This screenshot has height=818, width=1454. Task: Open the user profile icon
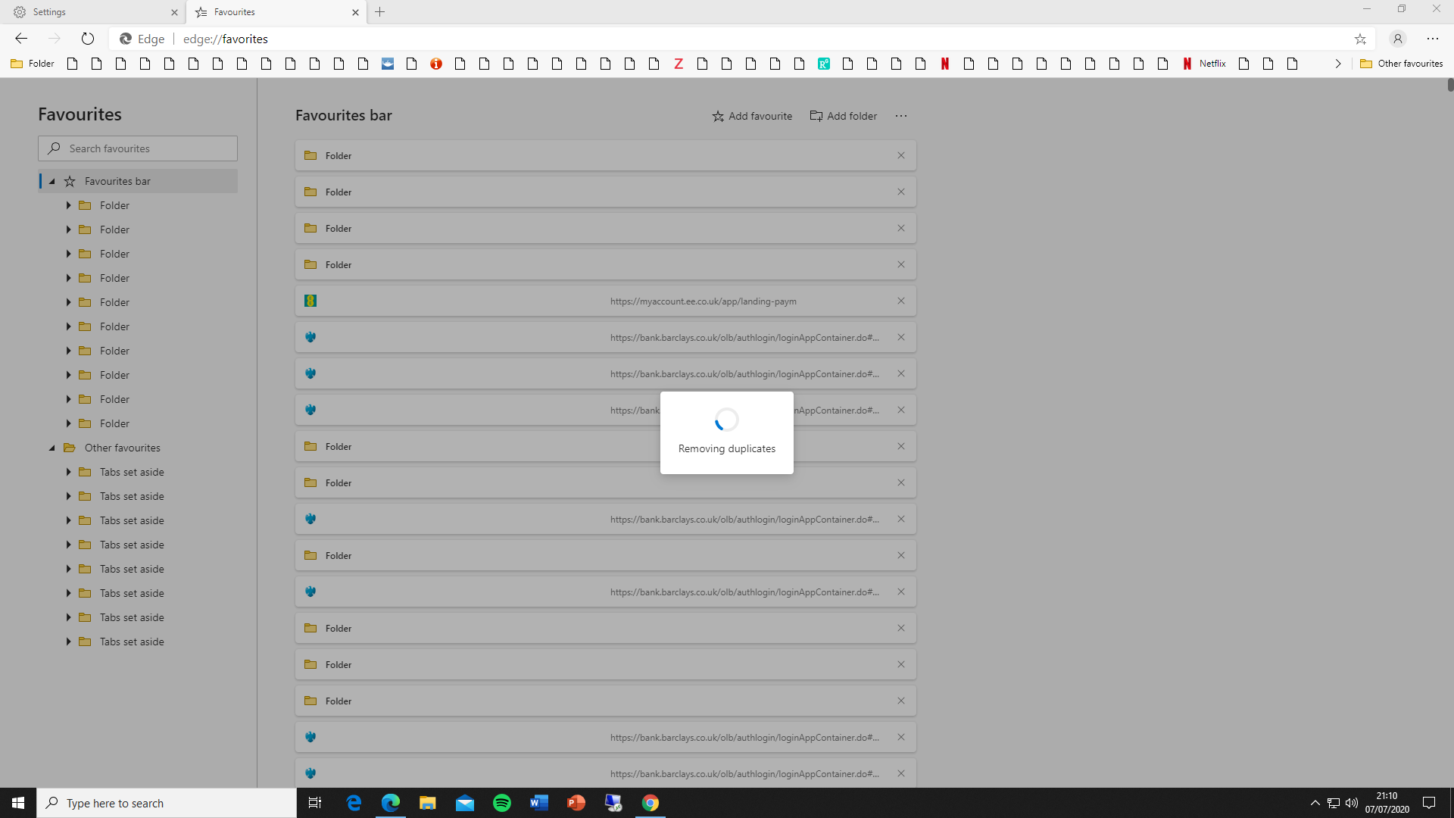click(x=1398, y=39)
